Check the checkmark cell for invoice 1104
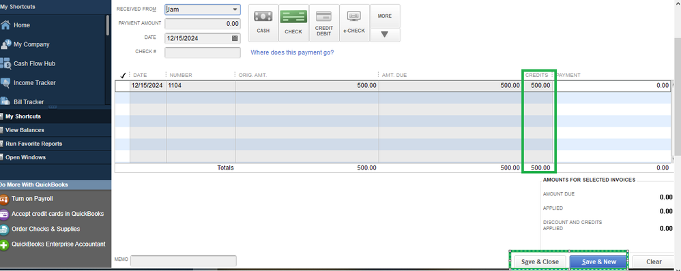 123,85
